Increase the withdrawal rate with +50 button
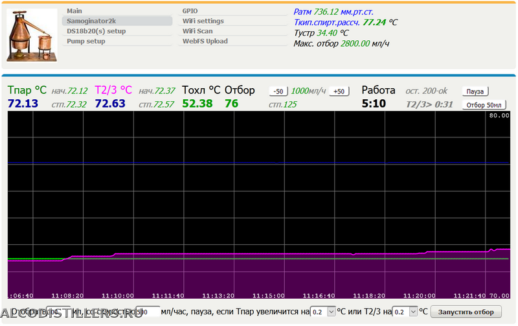 tap(339, 91)
